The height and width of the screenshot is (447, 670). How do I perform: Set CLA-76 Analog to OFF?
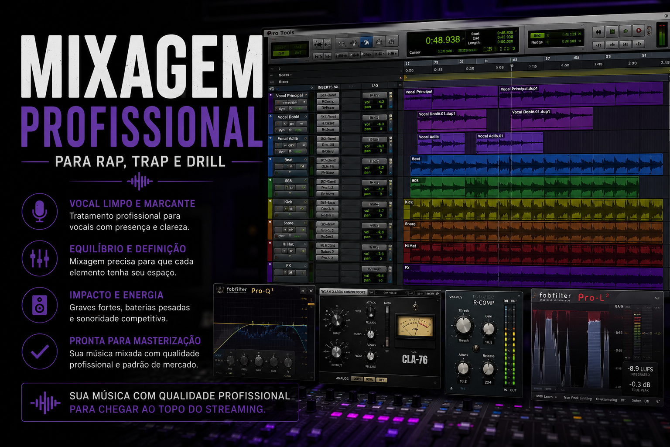coord(382,380)
